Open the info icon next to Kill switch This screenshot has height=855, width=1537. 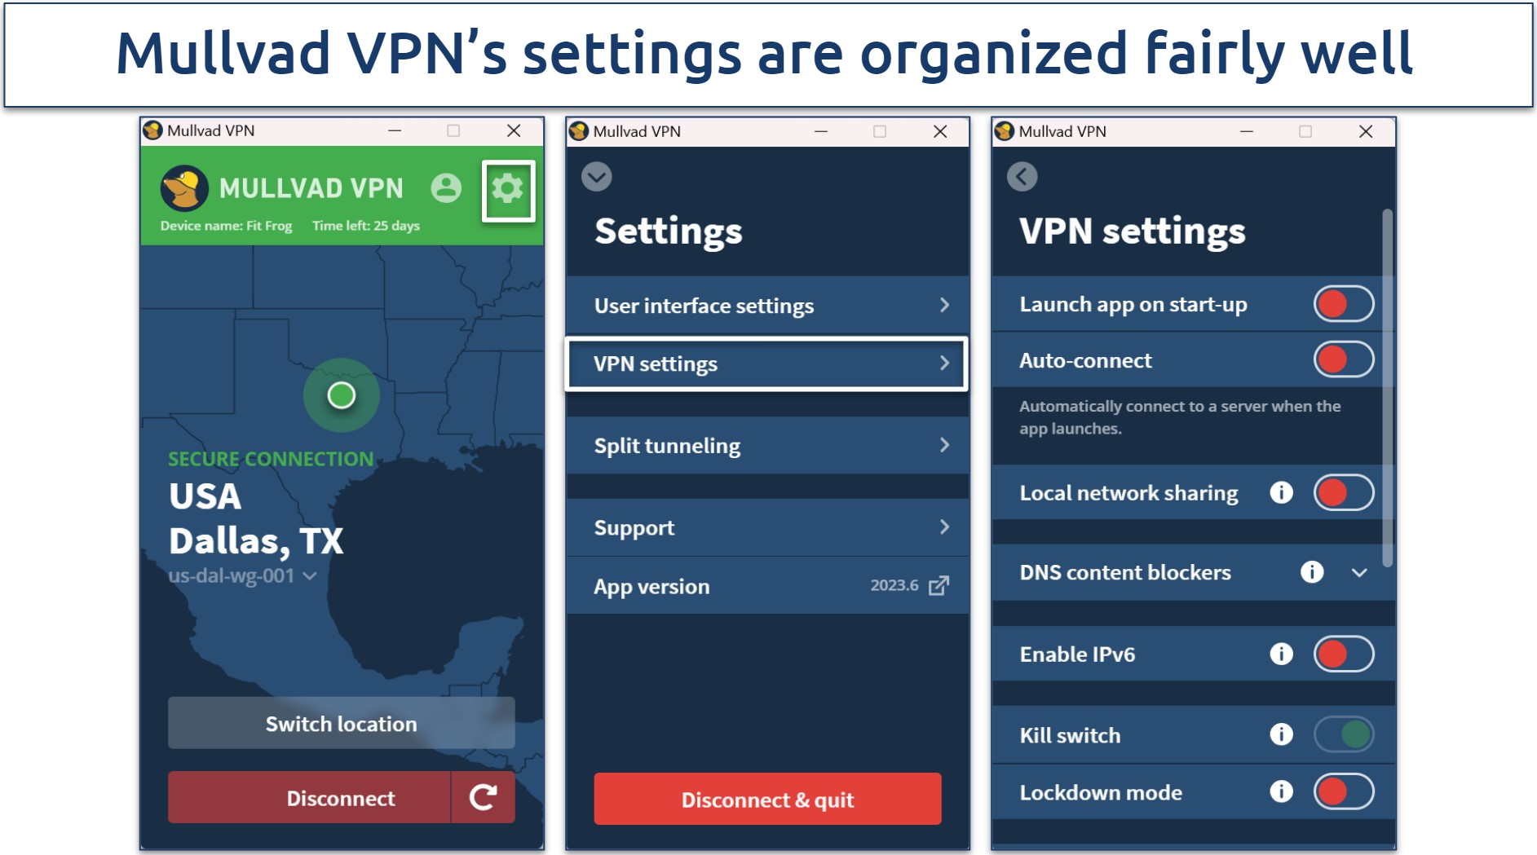(1282, 734)
